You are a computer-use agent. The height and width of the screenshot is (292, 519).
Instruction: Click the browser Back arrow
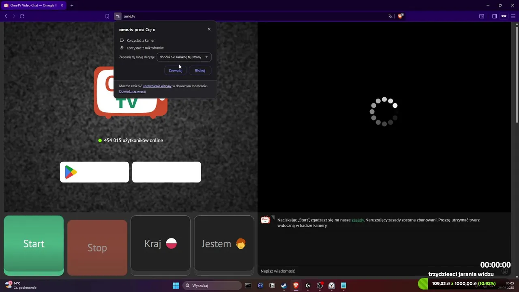(6, 16)
